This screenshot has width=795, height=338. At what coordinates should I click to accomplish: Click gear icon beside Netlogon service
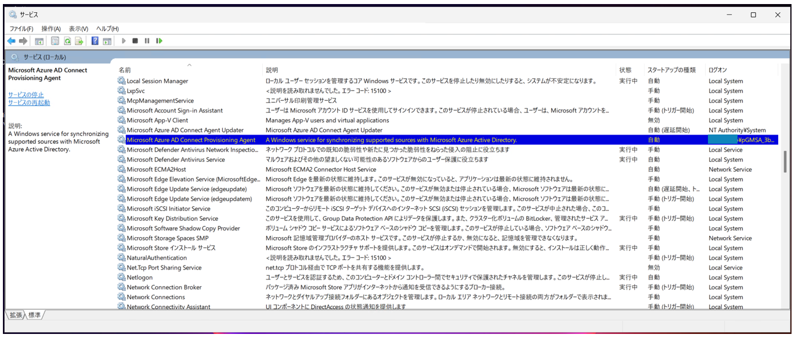coord(121,277)
